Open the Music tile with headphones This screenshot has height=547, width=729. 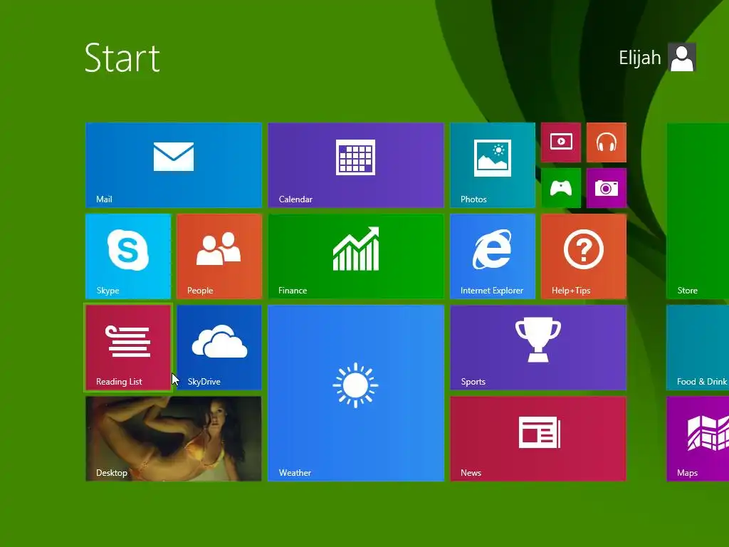(x=607, y=142)
